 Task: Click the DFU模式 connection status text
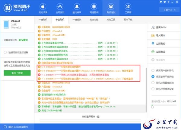pyautogui.click(x=23, y=40)
